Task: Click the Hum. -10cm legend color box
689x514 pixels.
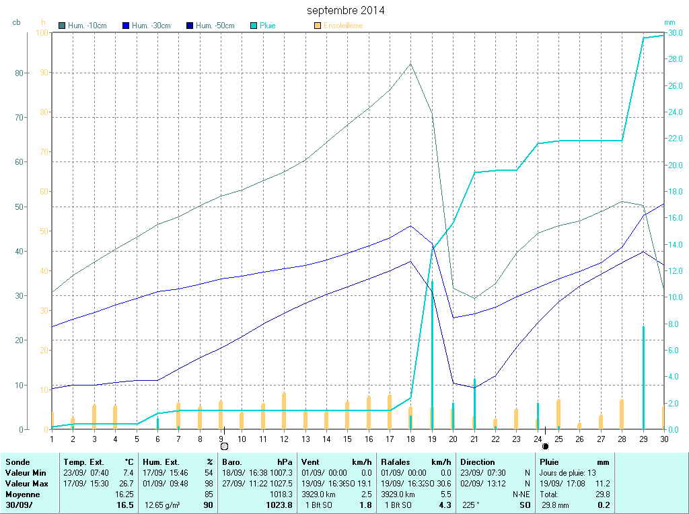Action: click(x=62, y=26)
